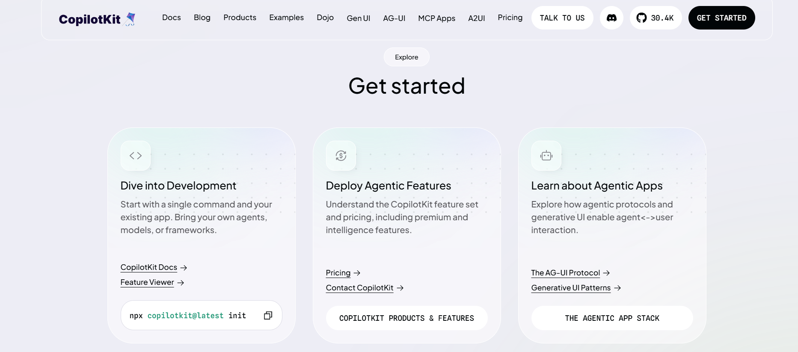This screenshot has width=798, height=352.
Task: Select Examples in the top navigation
Action: point(286,18)
